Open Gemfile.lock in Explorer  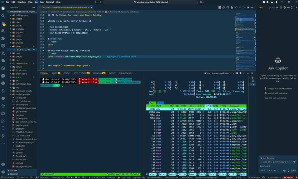(x=22, y=156)
